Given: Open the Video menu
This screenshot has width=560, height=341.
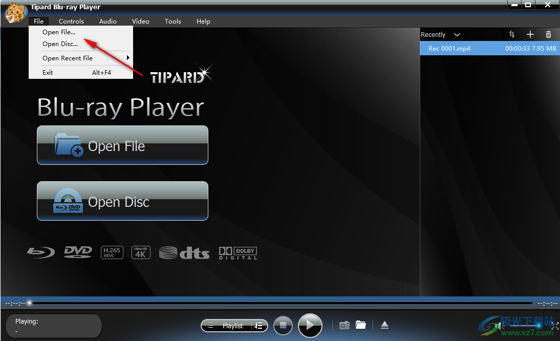Looking at the screenshot, I should click(141, 21).
